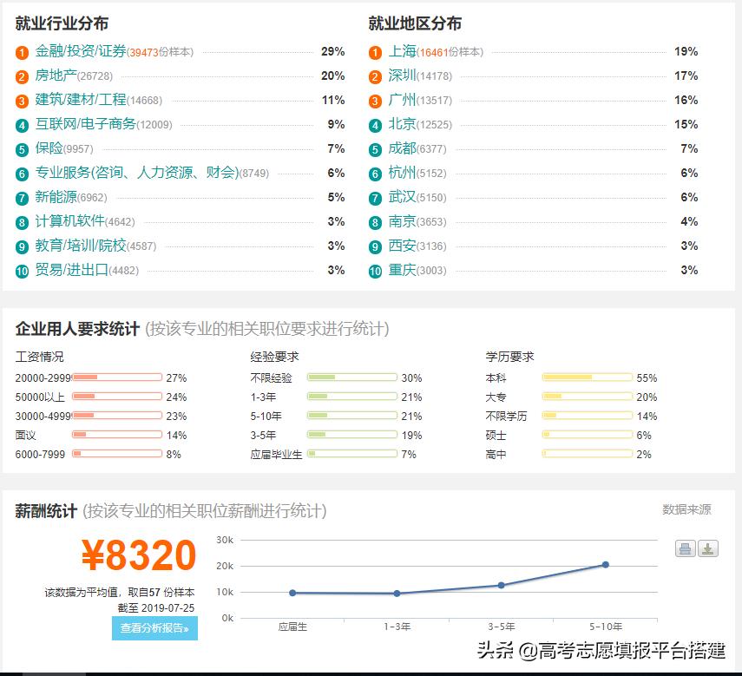Image resolution: width=742 pixels, height=676 pixels.
Task: Click the rank 5 badge beside 保险
Action: tap(22, 149)
